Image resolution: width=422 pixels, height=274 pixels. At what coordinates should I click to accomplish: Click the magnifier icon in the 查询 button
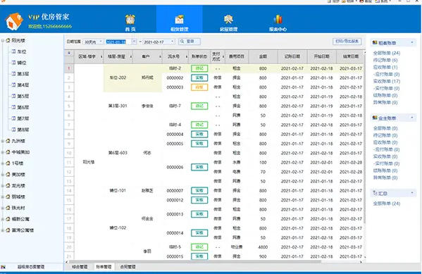[182, 42]
